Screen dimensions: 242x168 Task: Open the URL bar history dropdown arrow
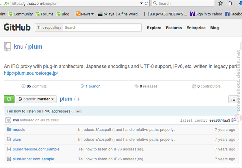click(x=141, y=3)
